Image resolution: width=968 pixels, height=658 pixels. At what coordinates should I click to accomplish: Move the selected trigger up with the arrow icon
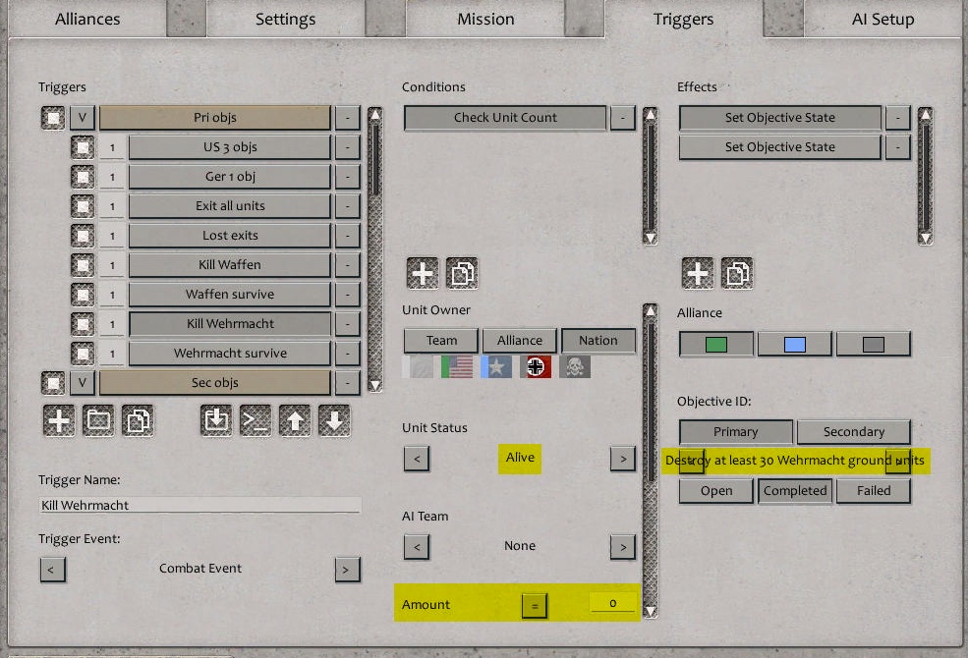point(297,420)
